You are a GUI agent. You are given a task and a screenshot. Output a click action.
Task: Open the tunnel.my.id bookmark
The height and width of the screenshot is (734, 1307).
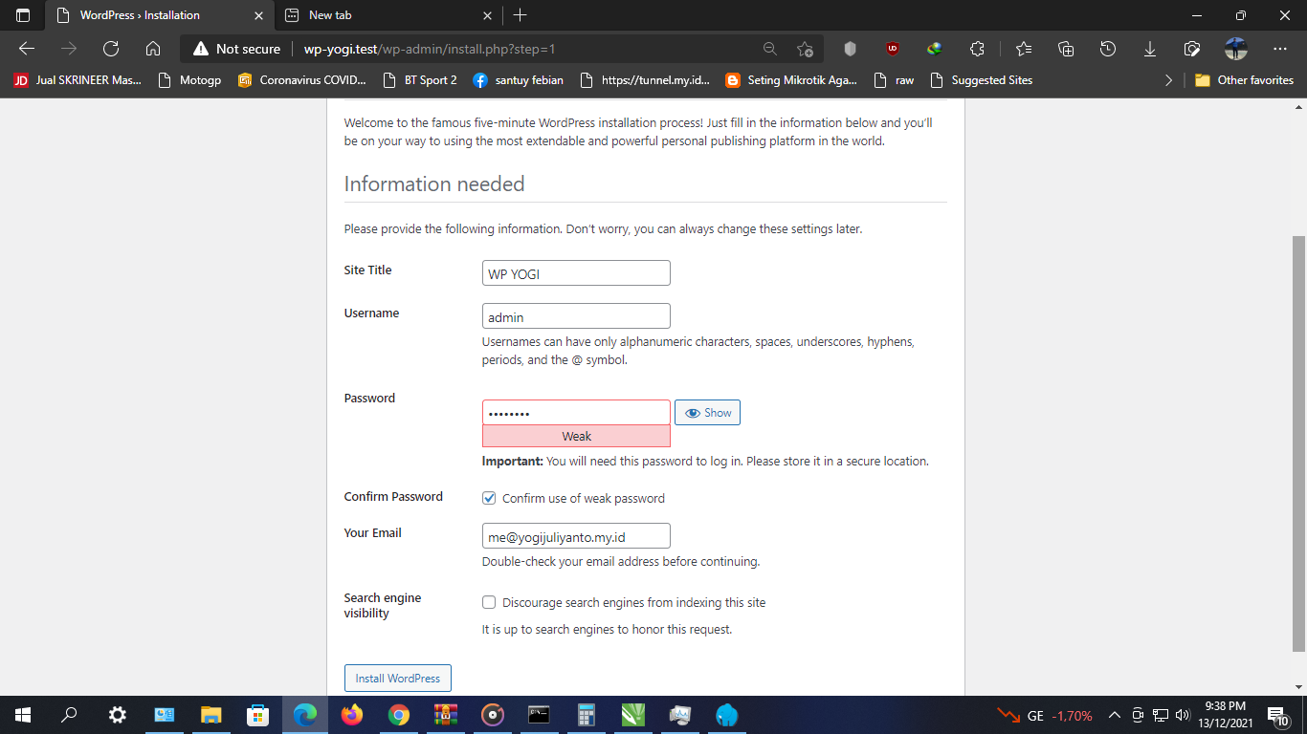point(645,80)
